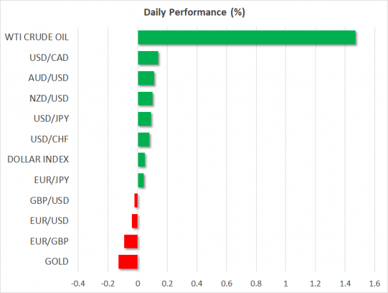388x293 pixels.
Task: Select the AUD/USD bar
Action: point(146,79)
